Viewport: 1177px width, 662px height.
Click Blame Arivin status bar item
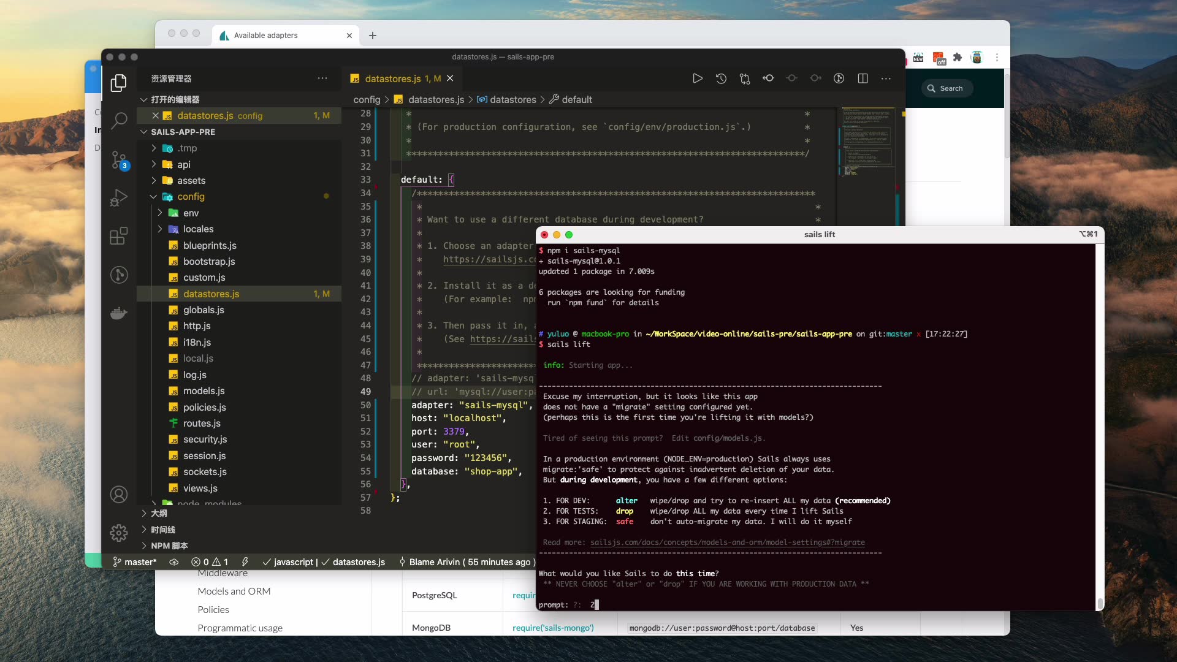[467, 562]
